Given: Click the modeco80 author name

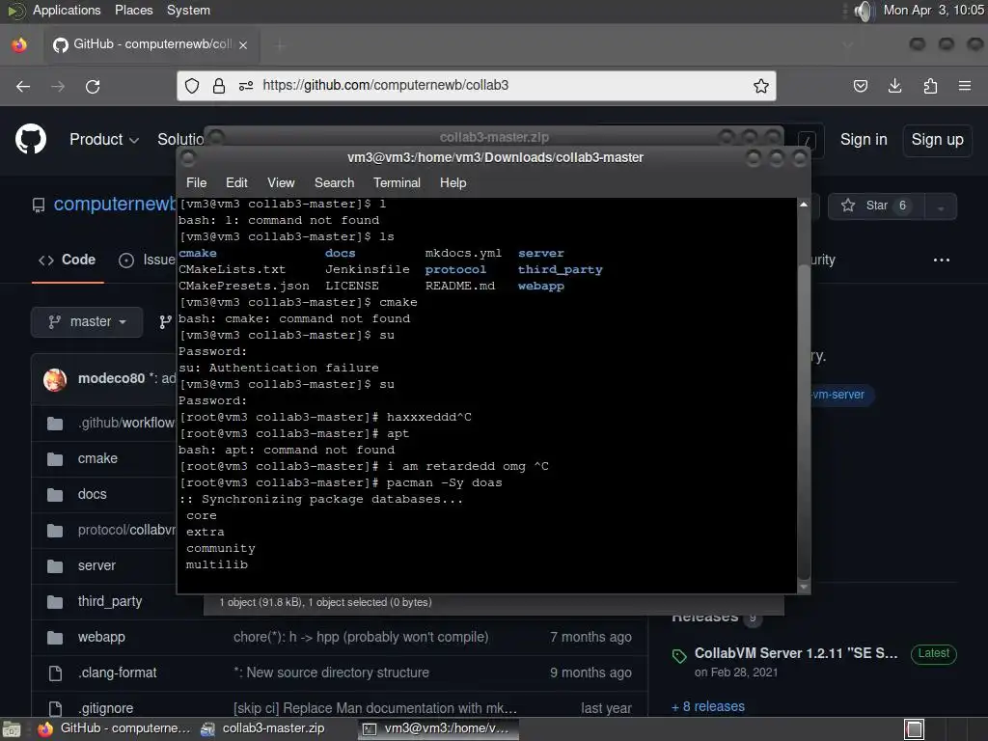Looking at the screenshot, I should [x=111, y=378].
